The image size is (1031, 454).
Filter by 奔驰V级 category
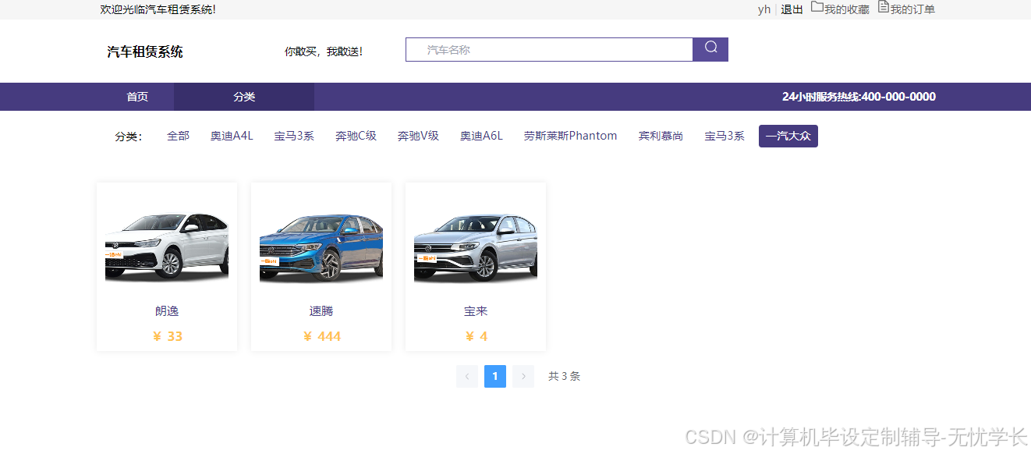(x=418, y=136)
